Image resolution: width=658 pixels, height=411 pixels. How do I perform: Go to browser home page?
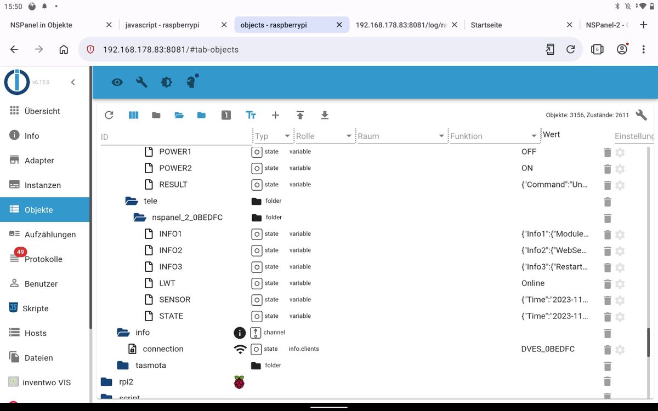click(64, 49)
